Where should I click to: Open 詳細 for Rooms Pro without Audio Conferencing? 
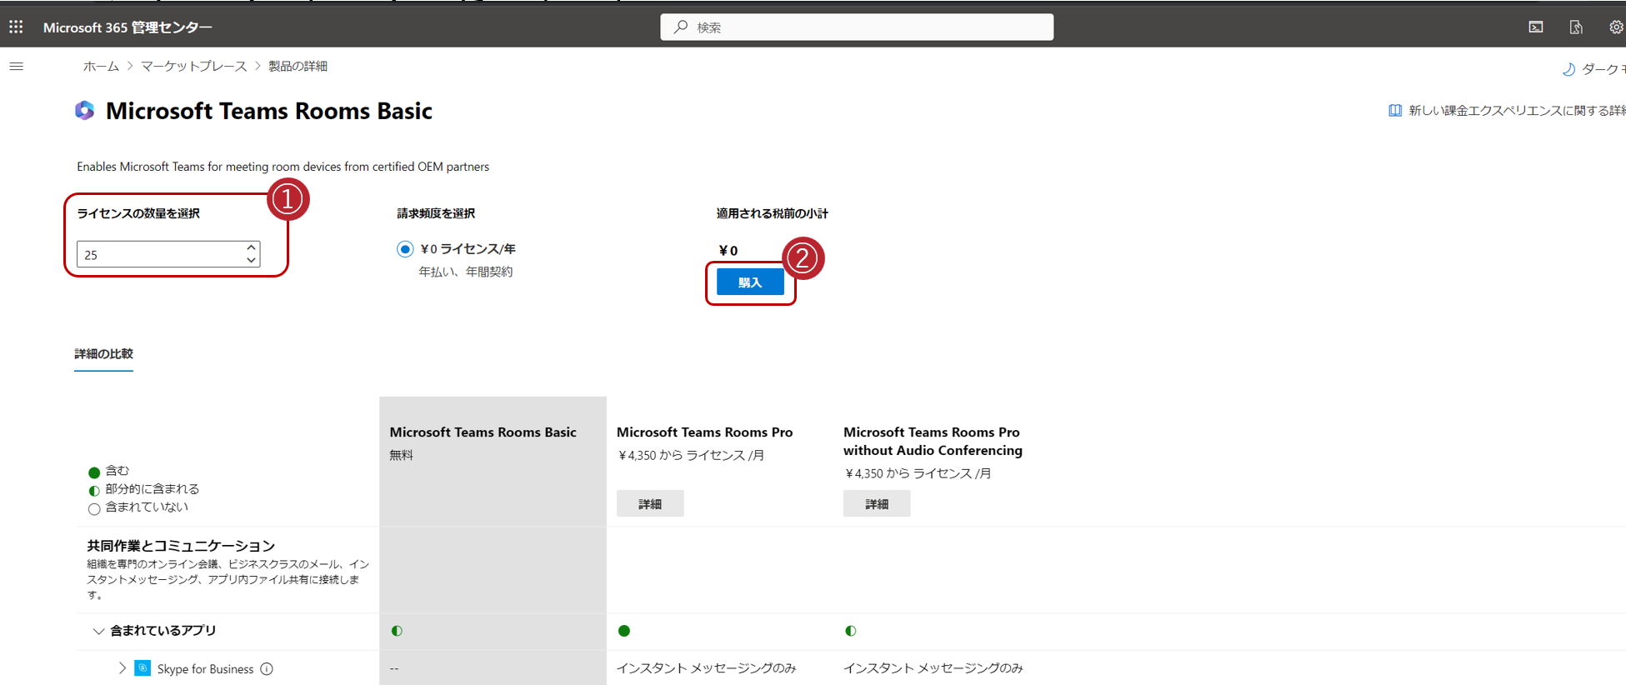point(877,503)
